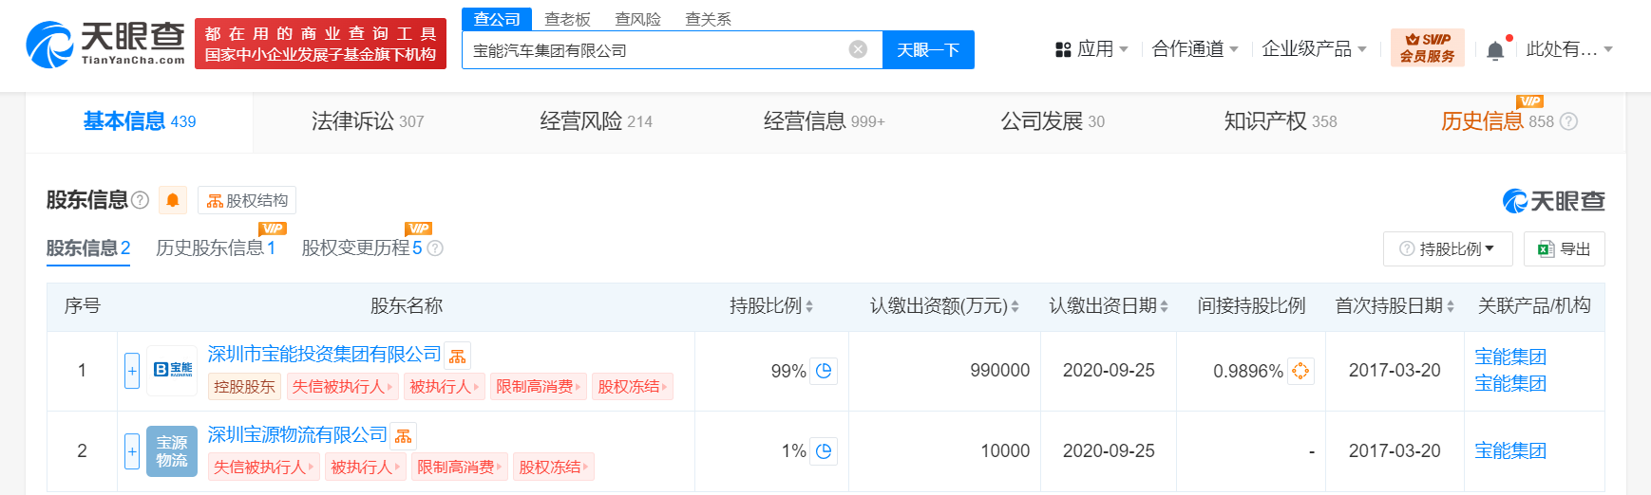The image size is (1651, 495).
Task: Open the 持股比例 filter dropdown
Action: pos(1448,248)
